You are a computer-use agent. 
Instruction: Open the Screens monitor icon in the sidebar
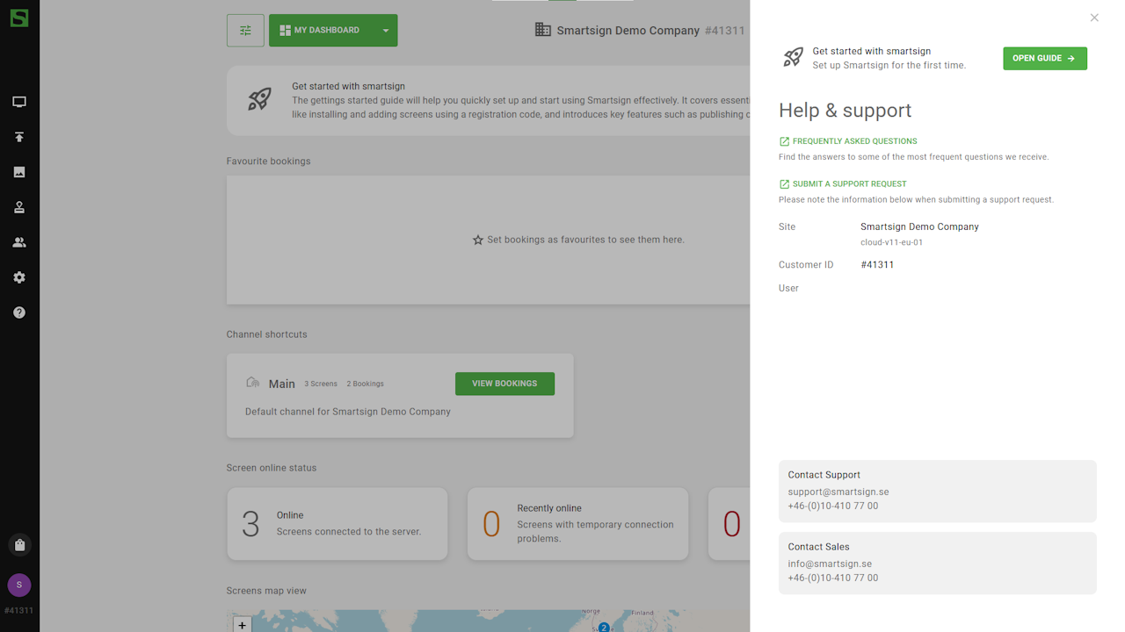tap(19, 102)
